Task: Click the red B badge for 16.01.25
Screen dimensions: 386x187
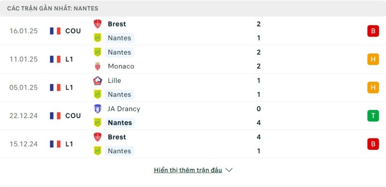Action: (373, 31)
